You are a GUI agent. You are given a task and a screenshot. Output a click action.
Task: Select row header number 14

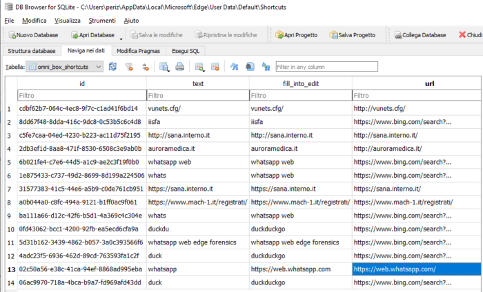11,283
